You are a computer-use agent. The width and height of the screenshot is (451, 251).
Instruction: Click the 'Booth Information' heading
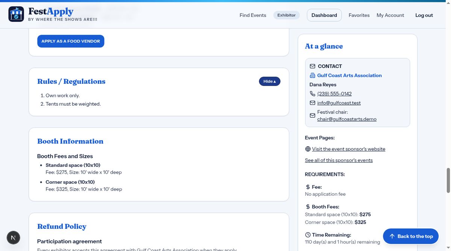tap(70, 141)
